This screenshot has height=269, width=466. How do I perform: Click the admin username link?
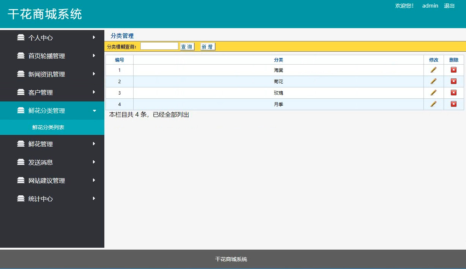click(x=430, y=6)
